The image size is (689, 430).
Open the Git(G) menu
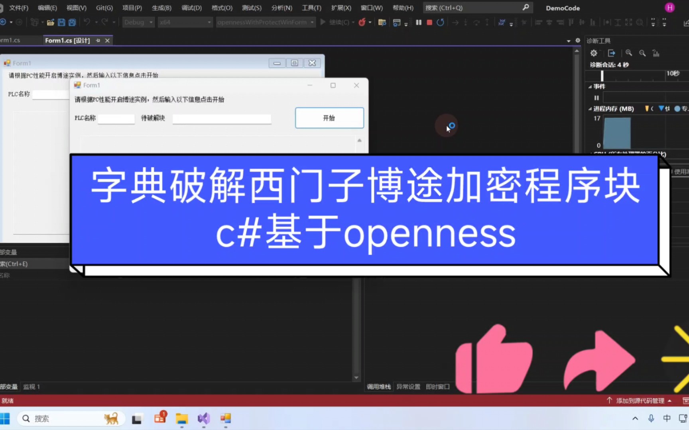click(104, 8)
